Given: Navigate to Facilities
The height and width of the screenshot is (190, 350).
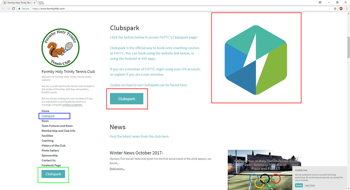Looking at the screenshot, I should [x=47, y=136].
